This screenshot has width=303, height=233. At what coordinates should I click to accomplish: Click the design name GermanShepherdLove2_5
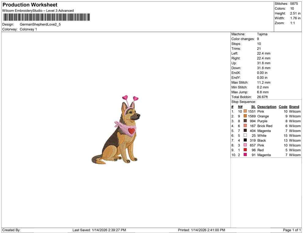pos(40,24)
